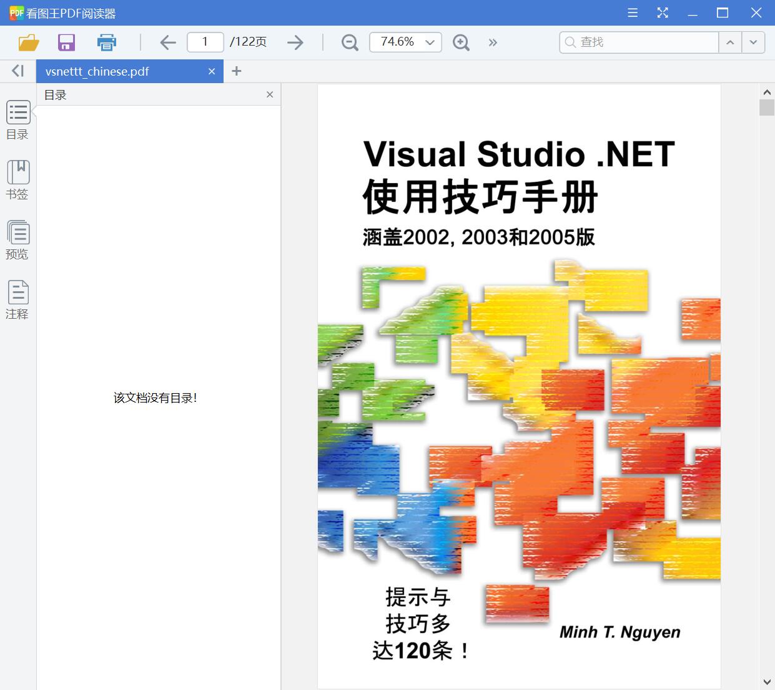This screenshot has height=690, width=775.
Task: Go to the next page with the right arrow
Action: tap(295, 42)
